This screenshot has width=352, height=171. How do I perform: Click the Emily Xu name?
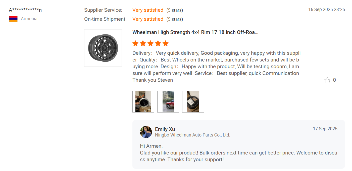pyautogui.click(x=165, y=129)
